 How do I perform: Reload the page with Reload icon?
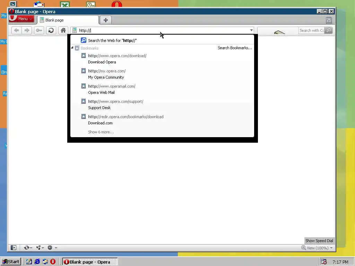click(51, 30)
